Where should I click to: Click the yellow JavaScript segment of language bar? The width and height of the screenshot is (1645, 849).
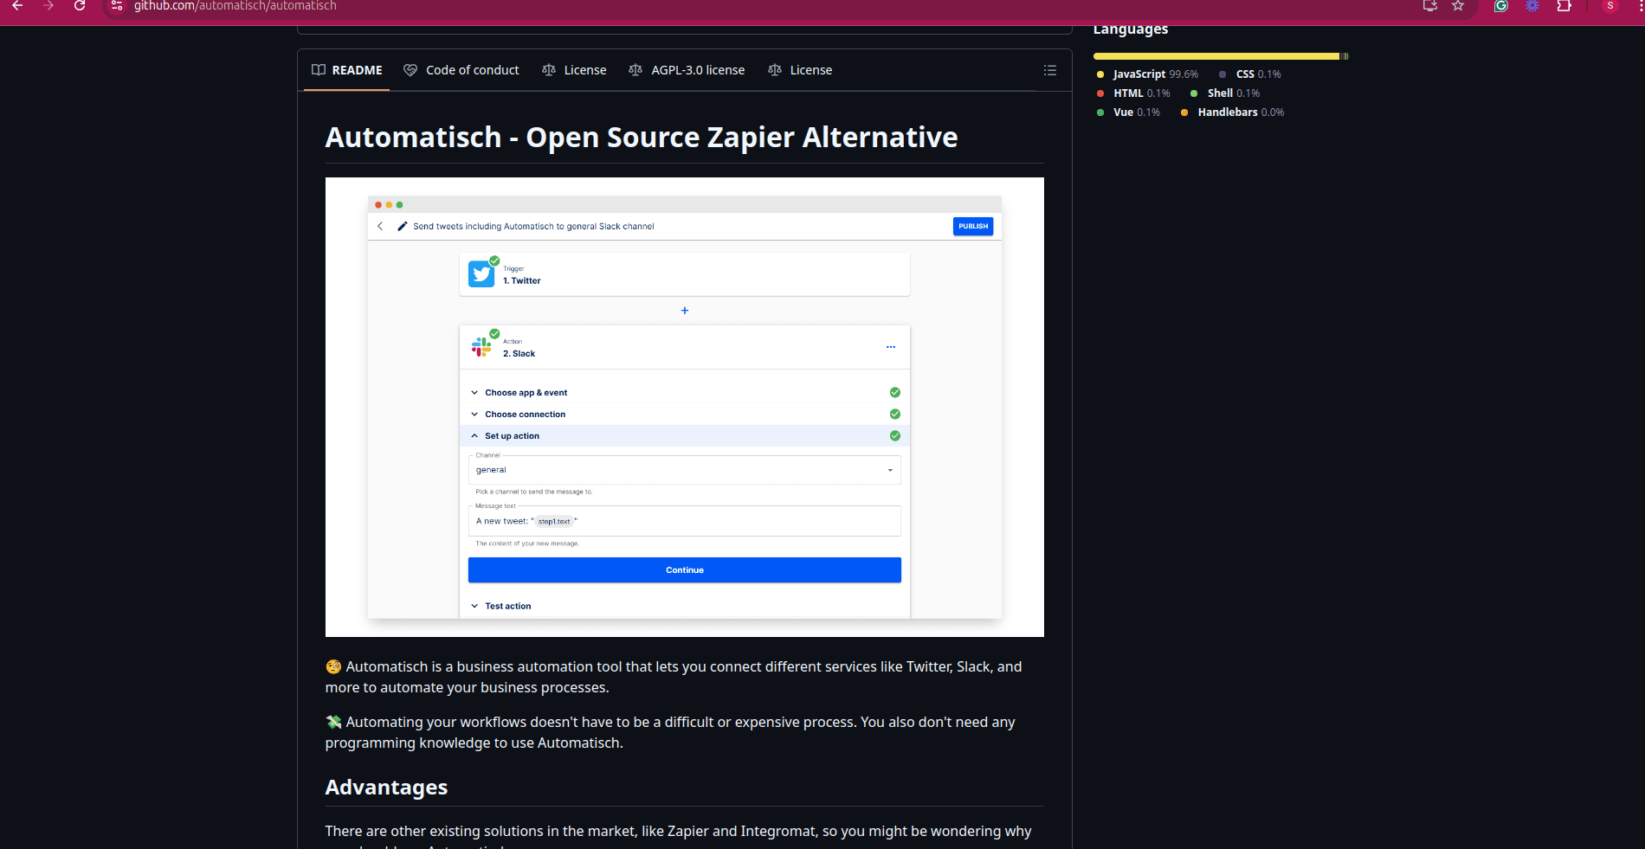(1216, 56)
